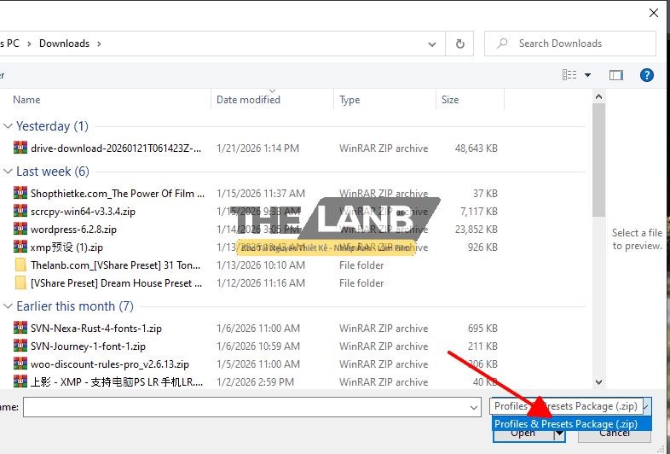The image size is (670, 454).
Task: Click the refresh button beside address bar
Action: pyautogui.click(x=460, y=44)
